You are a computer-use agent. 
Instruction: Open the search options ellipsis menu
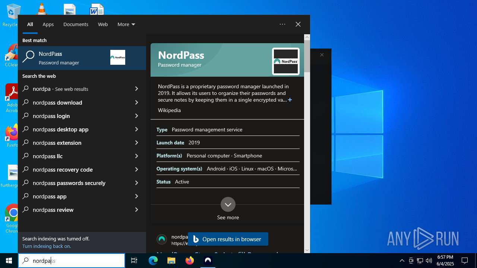coord(282,24)
